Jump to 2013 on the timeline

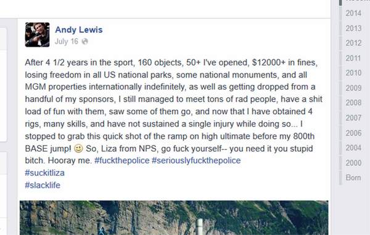(x=353, y=28)
